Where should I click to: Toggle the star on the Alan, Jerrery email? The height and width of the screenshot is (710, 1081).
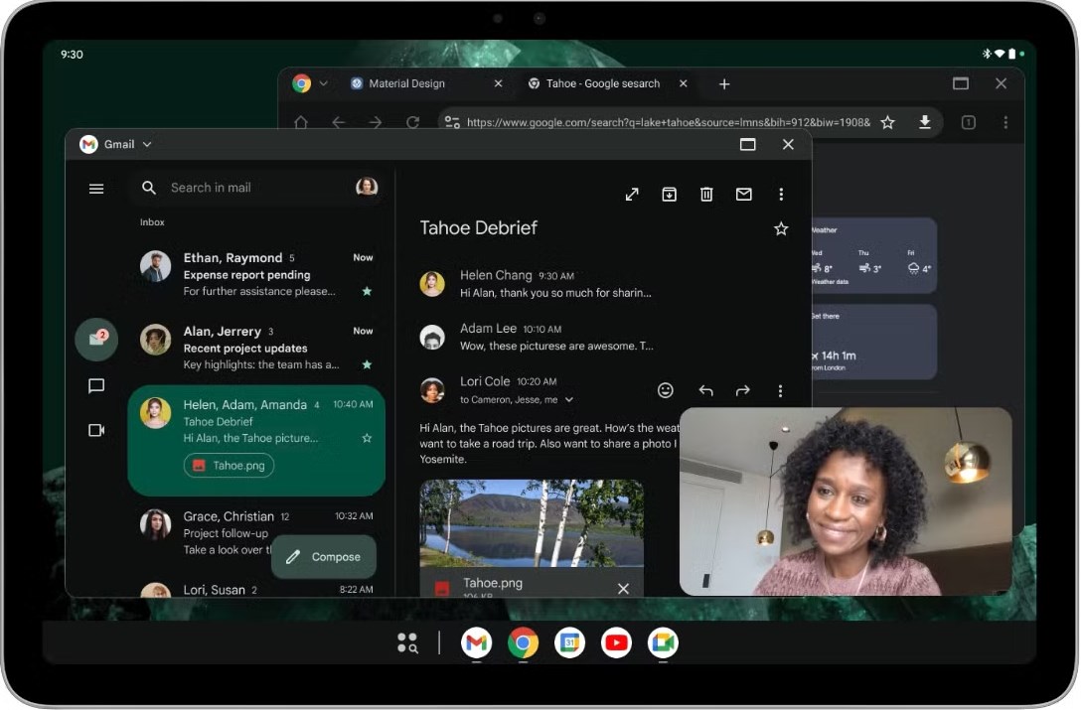(x=367, y=365)
